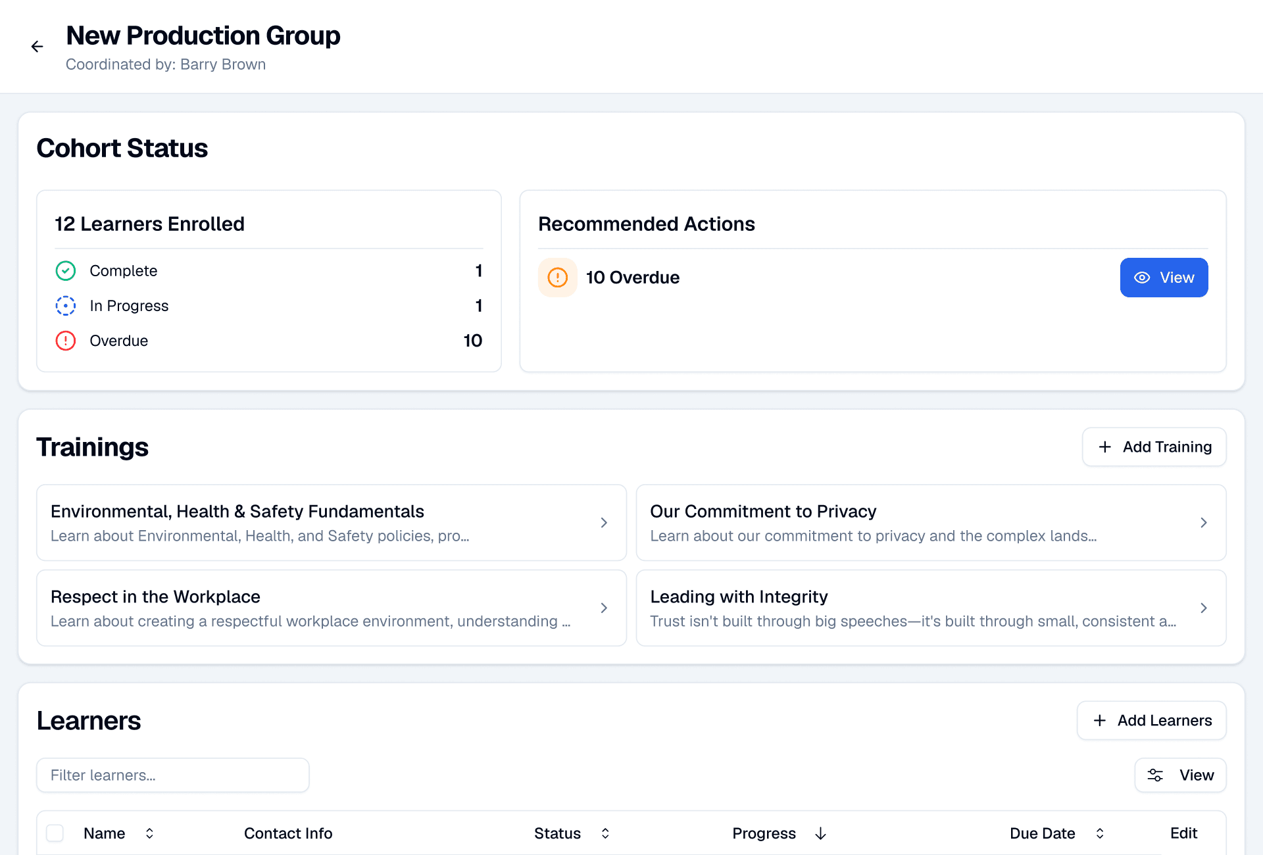This screenshot has width=1263, height=855.
Task: Toggle sorting on the Name column
Action: (x=149, y=833)
